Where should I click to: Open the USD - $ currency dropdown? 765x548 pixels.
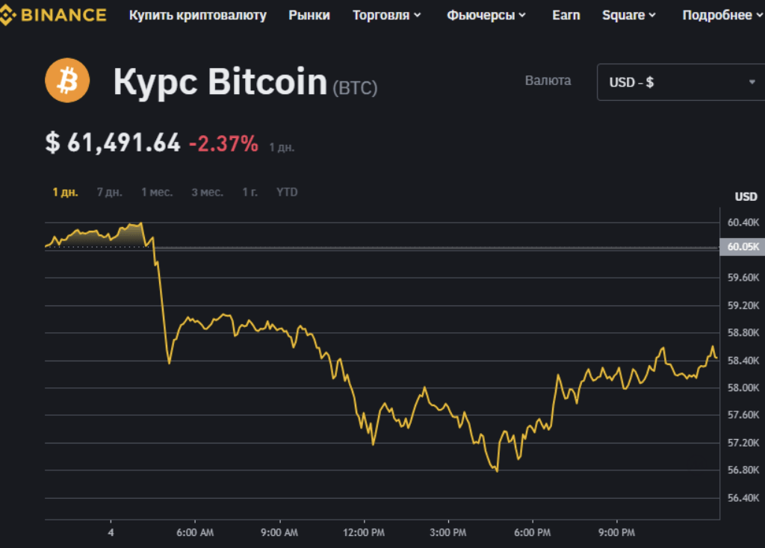(x=681, y=82)
